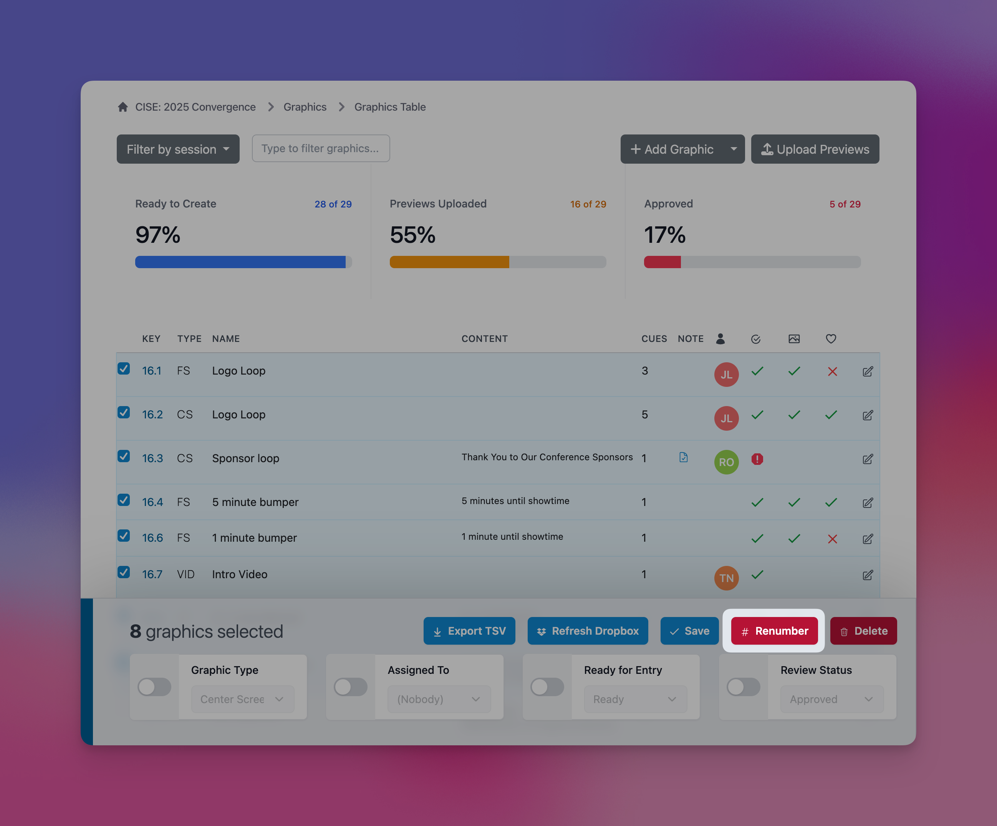Open the Filter by session dropdown

[178, 149]
